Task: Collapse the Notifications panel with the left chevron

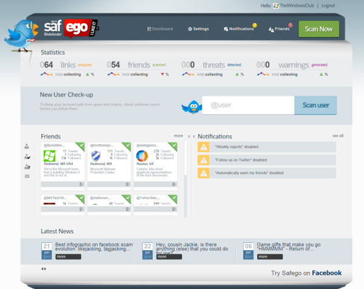Action: click(x=194, y=137)
